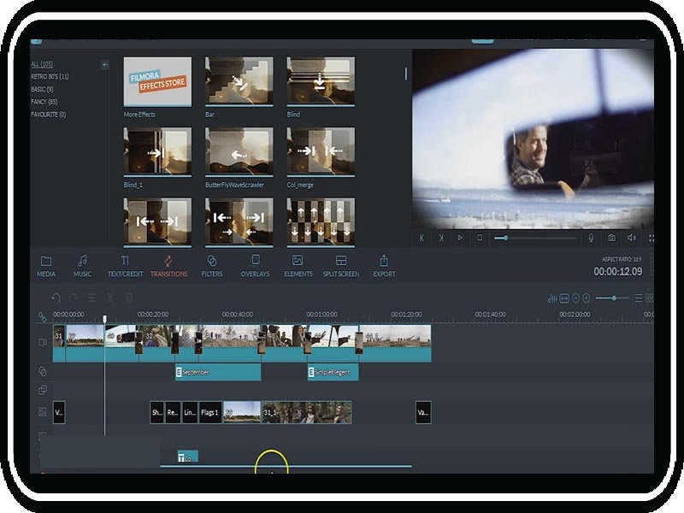Collapse the category sidebar with back arrow
684x513 pixels.
[x=105, y=65]
